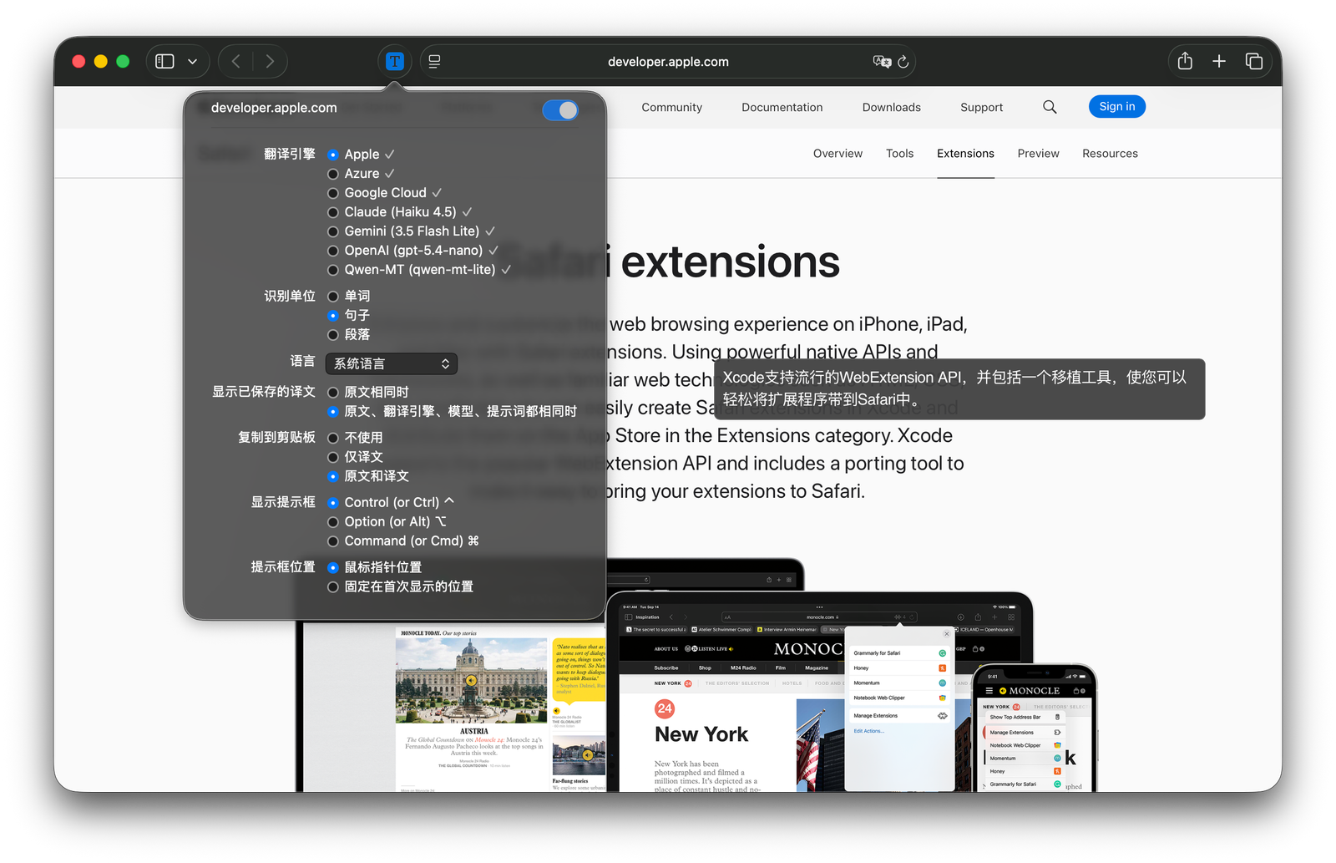Switch to the Tools tab

[899, 153]
